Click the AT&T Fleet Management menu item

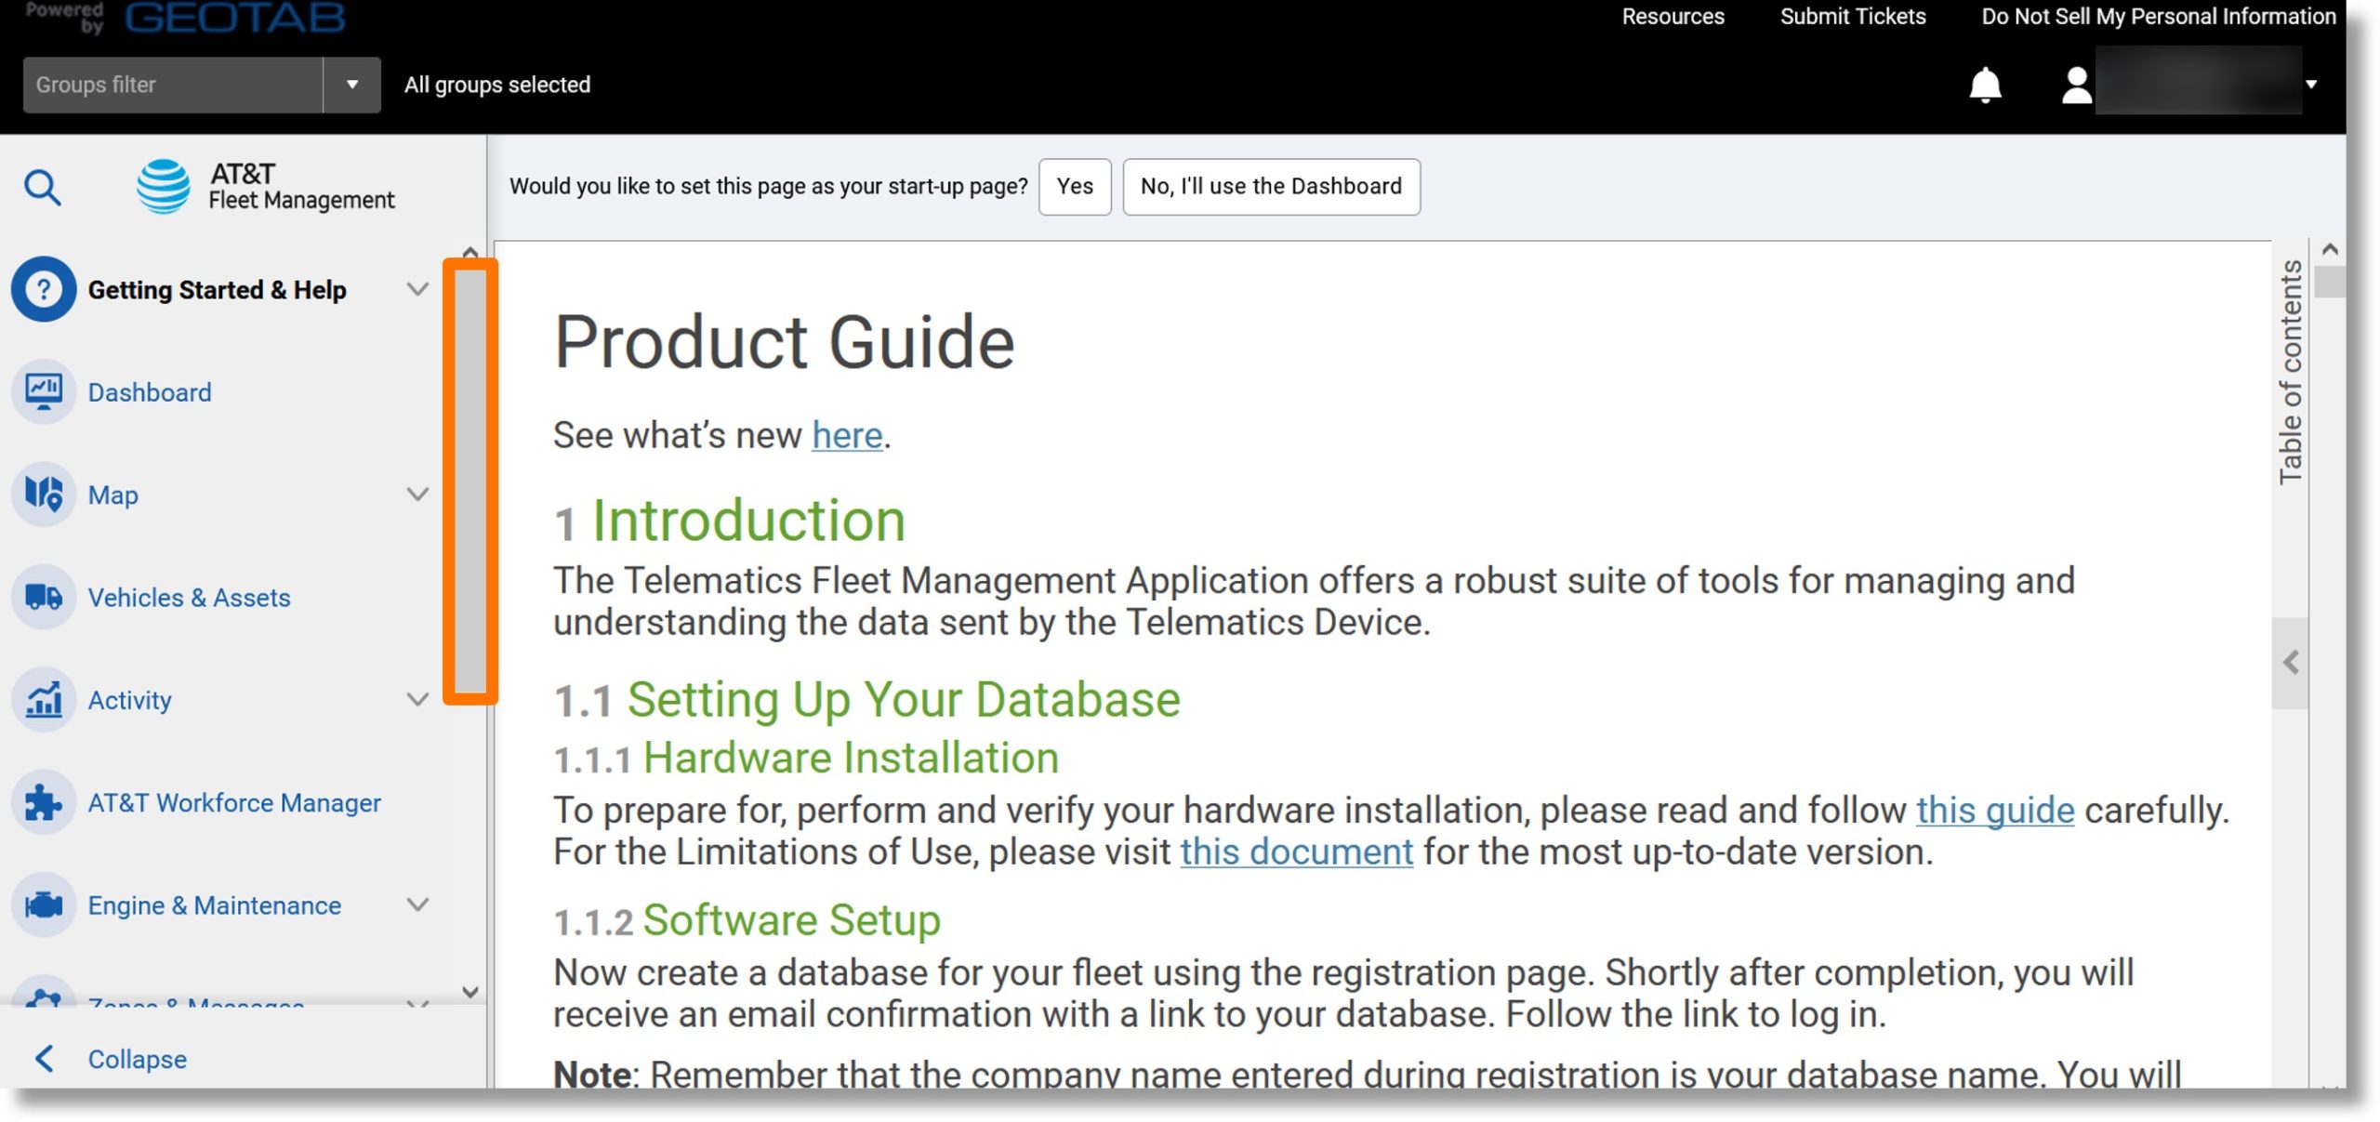[266, 185]
